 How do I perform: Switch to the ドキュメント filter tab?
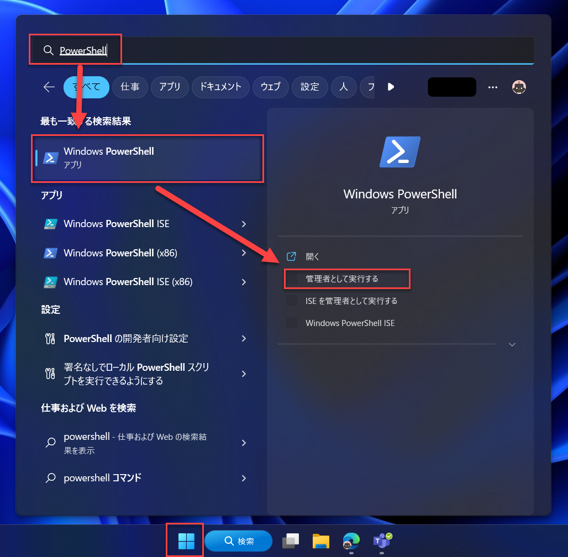coord(220,87)
